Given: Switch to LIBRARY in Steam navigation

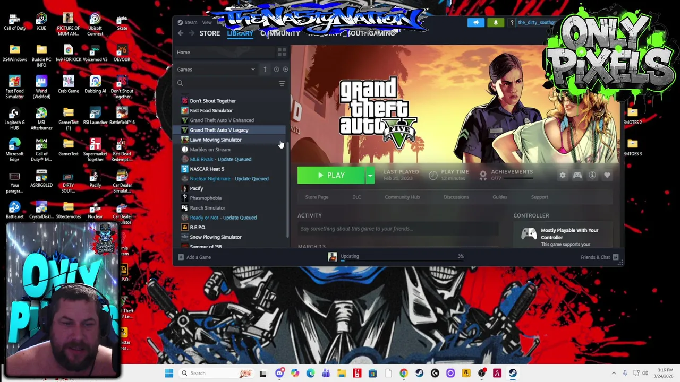Looking at the screenshot, I should point(240,33).
